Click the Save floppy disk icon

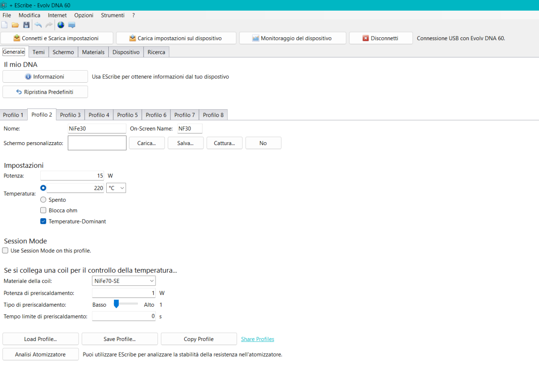point(26,25)
